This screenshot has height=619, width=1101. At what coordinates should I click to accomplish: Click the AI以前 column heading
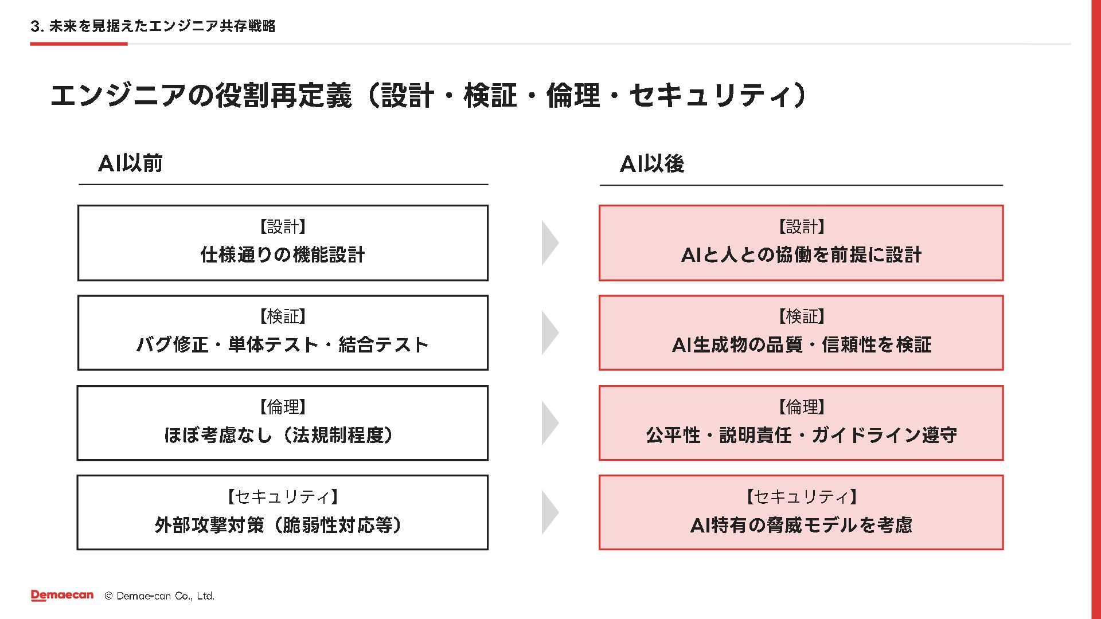(131, 164)
